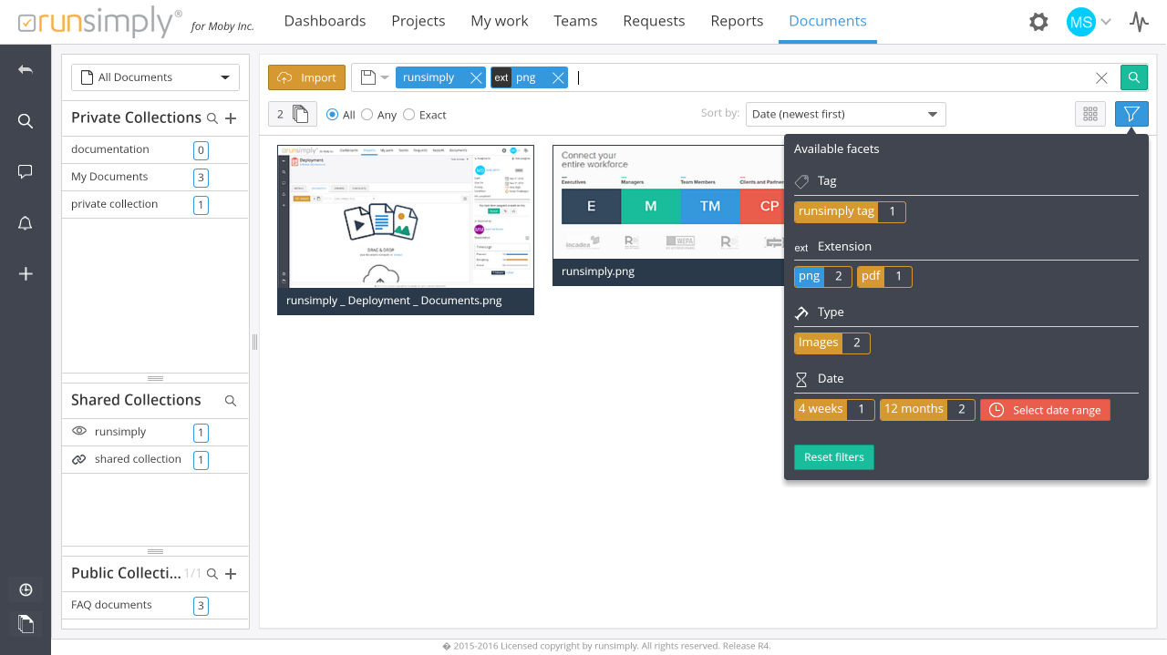The height and width of the screenshot is (655, 1167).
Task: Open the chat bubble sidebar icon
Action: coord(26,172)
